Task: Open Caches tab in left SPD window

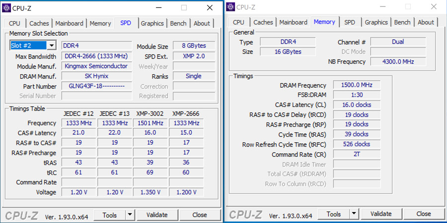Action: click(x=39, y=23)
